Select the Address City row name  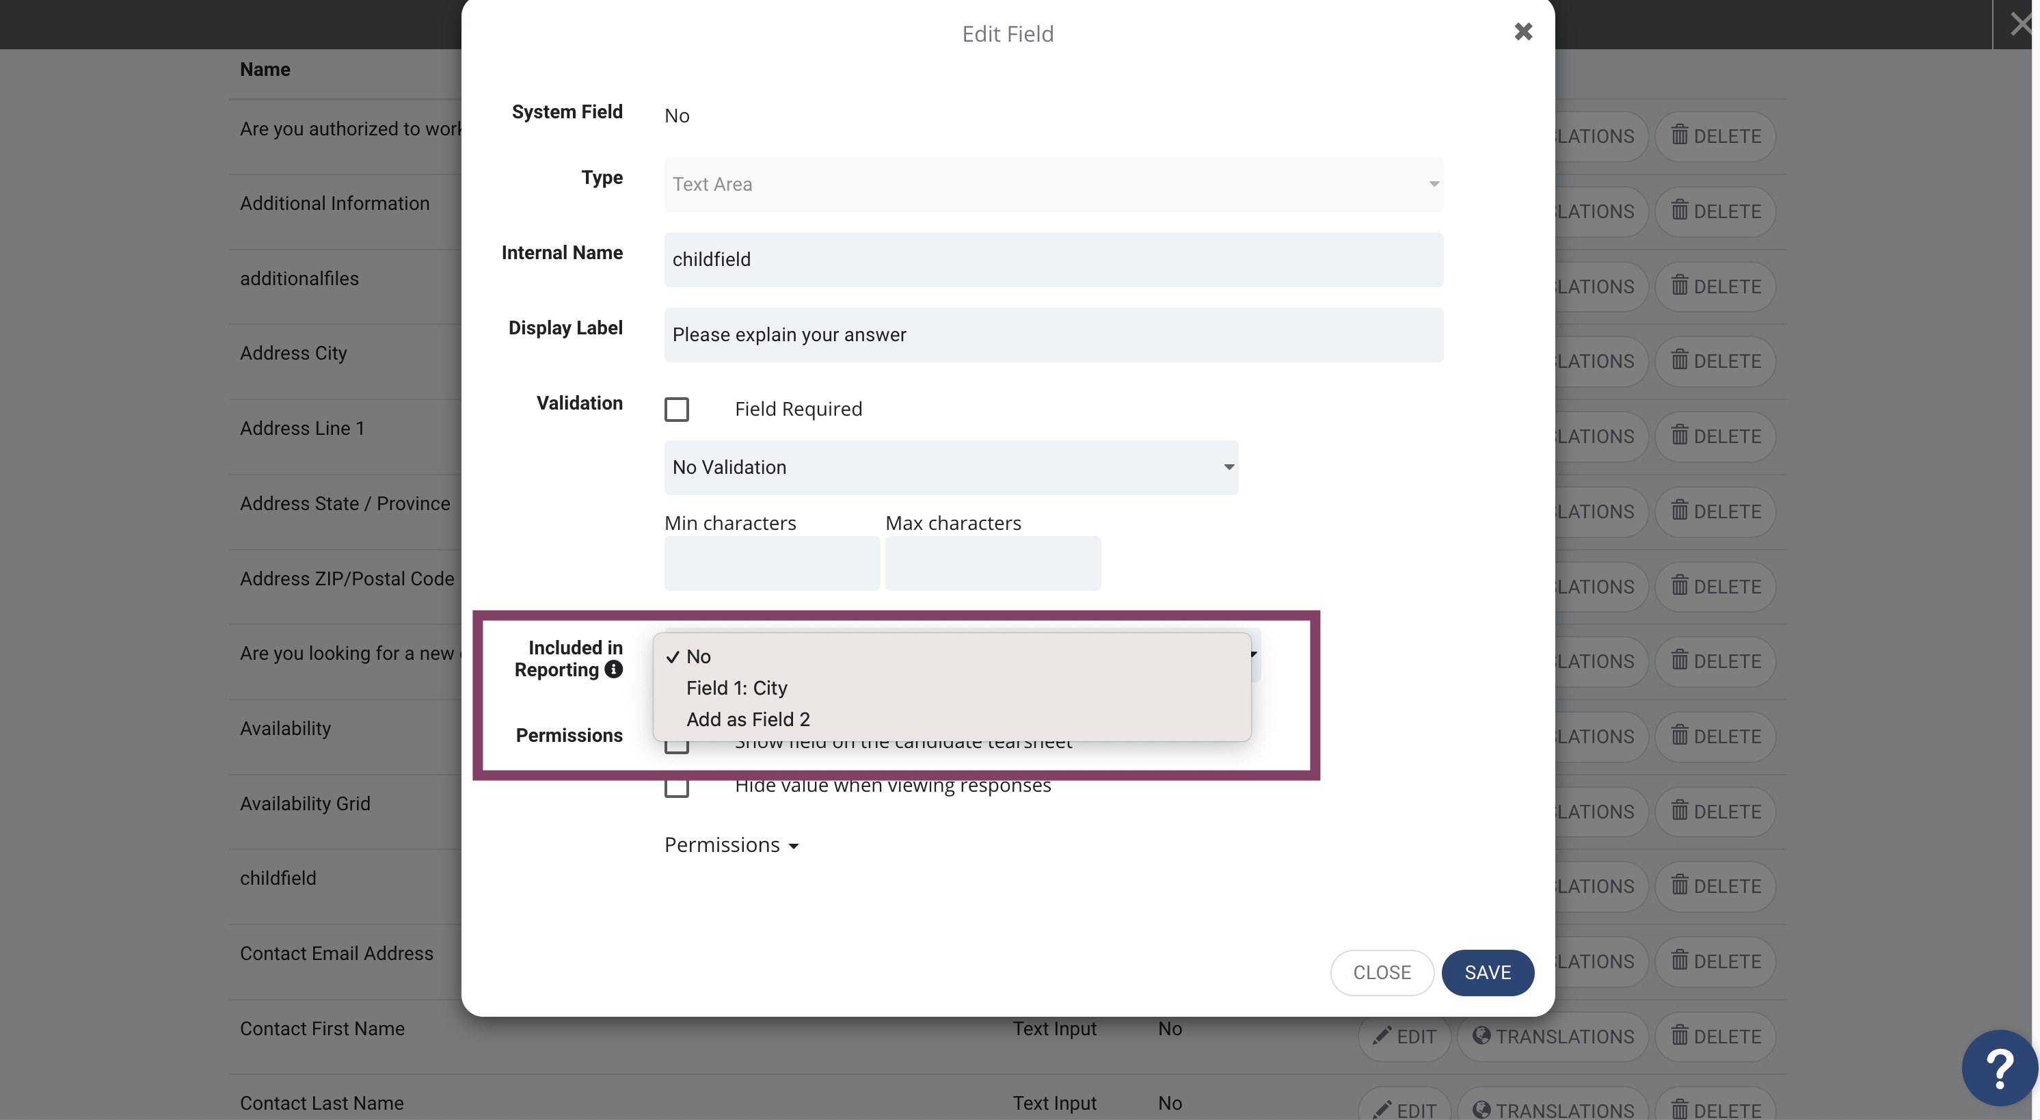(x=294, y=354)
